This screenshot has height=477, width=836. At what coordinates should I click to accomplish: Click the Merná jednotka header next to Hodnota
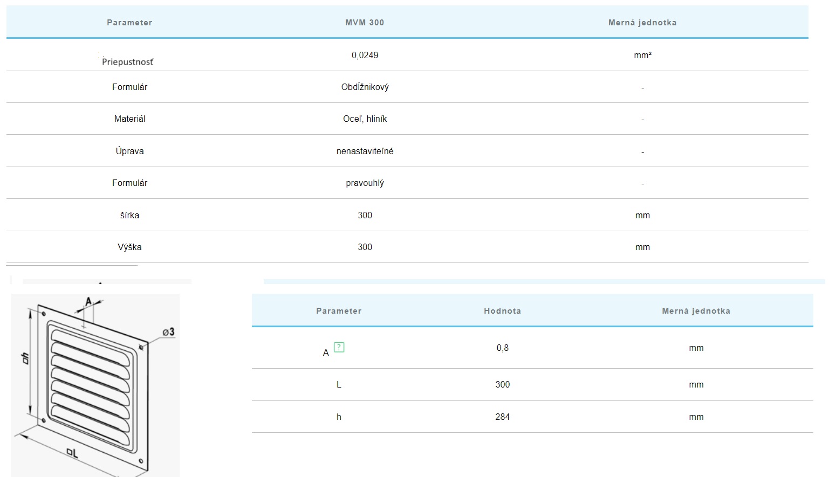[696, 311]
